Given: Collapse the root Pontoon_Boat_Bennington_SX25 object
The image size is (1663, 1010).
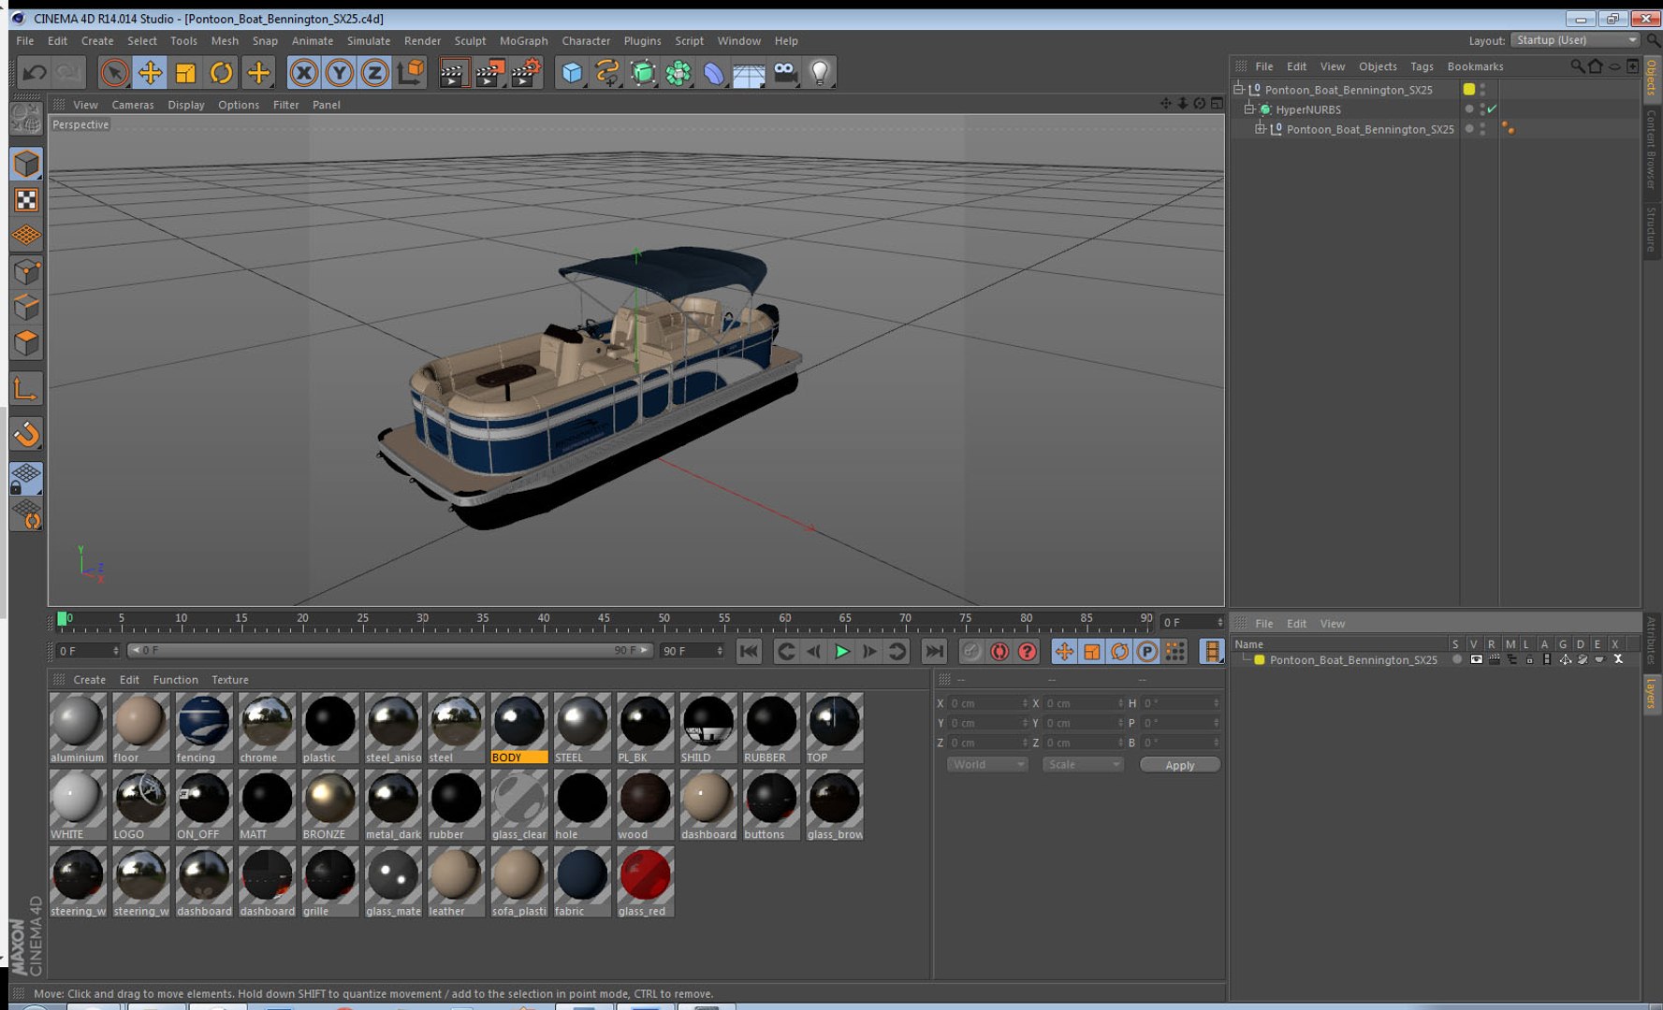Looking at the screenshot, I should click(1238, 89).
